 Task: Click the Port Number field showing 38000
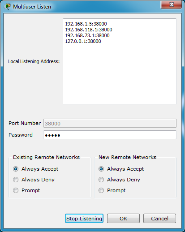coord(110,123)
